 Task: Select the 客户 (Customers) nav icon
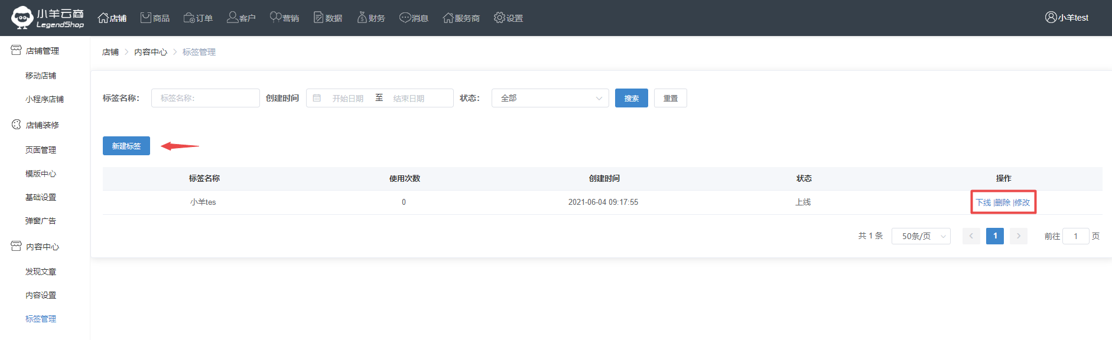pos(233,18)
